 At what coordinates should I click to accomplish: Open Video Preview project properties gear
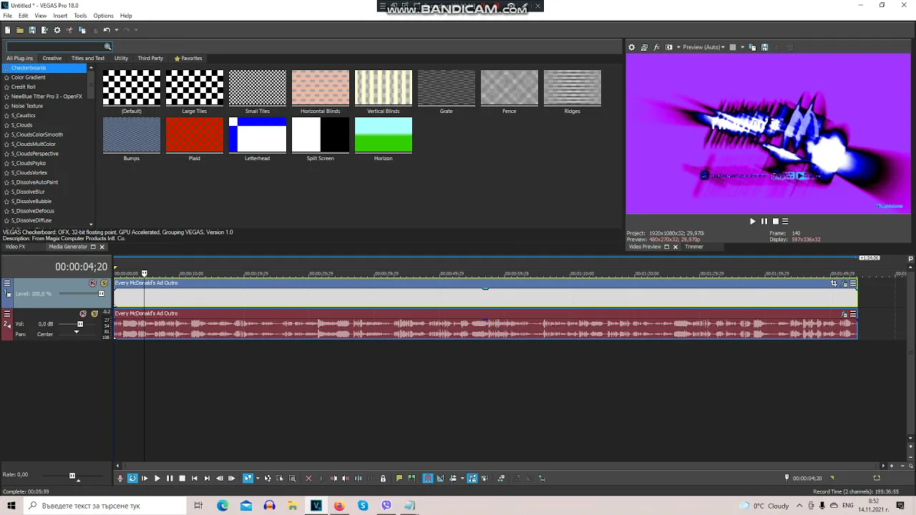coord(631,47)
